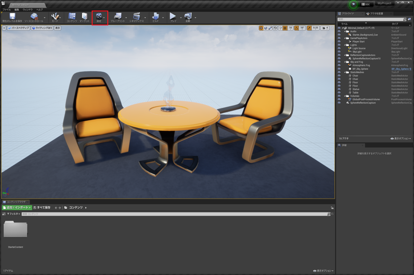414x275 pixels.
Task: Hide the Table static mesh in the outliner
Action: coord(339,92)
